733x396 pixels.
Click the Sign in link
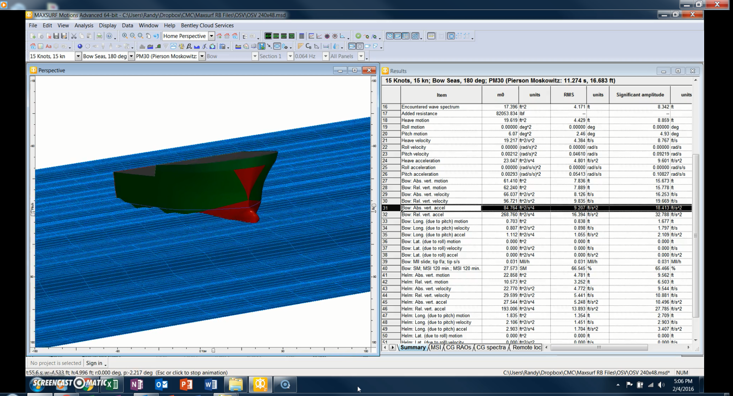[94, 363]
